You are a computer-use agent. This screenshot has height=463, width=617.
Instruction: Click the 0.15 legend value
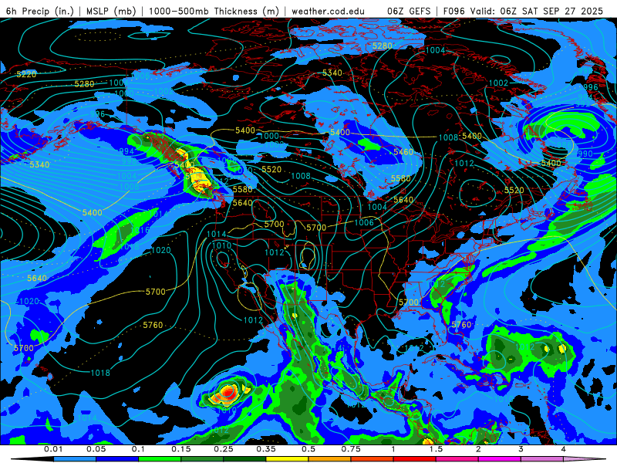click(181, 449)
